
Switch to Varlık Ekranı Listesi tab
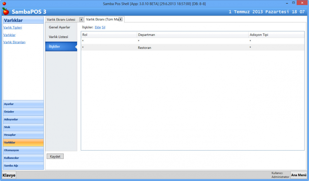pyautogui.click(x=61, y=20)
